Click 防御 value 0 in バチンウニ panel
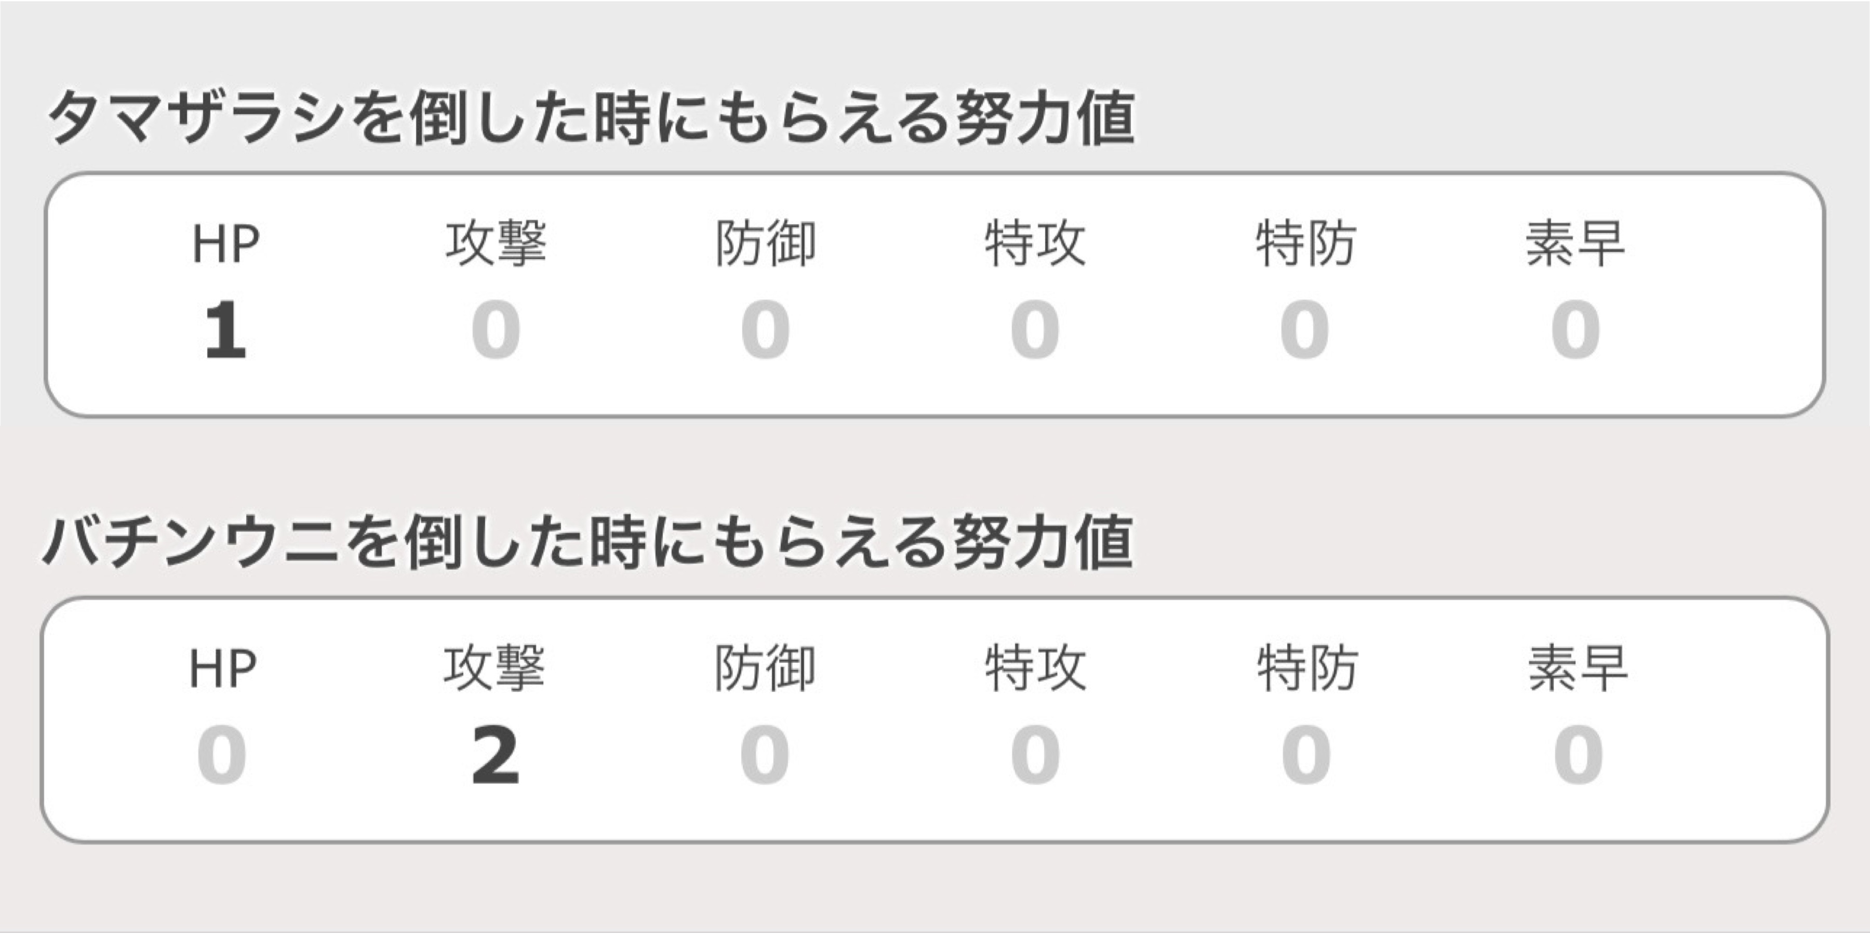This screenshot has width=1870, height=938. pyautogui.click(x=765, y=755)
